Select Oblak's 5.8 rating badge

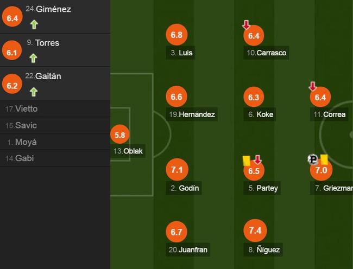[120, 134]
